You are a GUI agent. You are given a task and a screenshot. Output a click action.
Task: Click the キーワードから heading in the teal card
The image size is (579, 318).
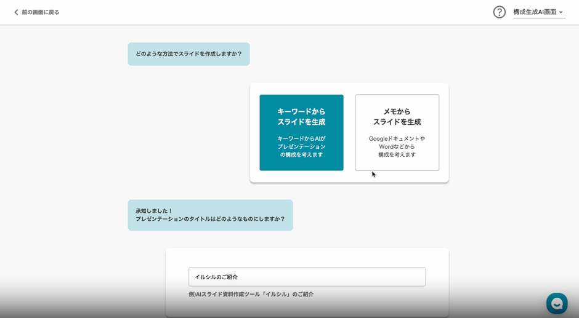tap(301, 112)
